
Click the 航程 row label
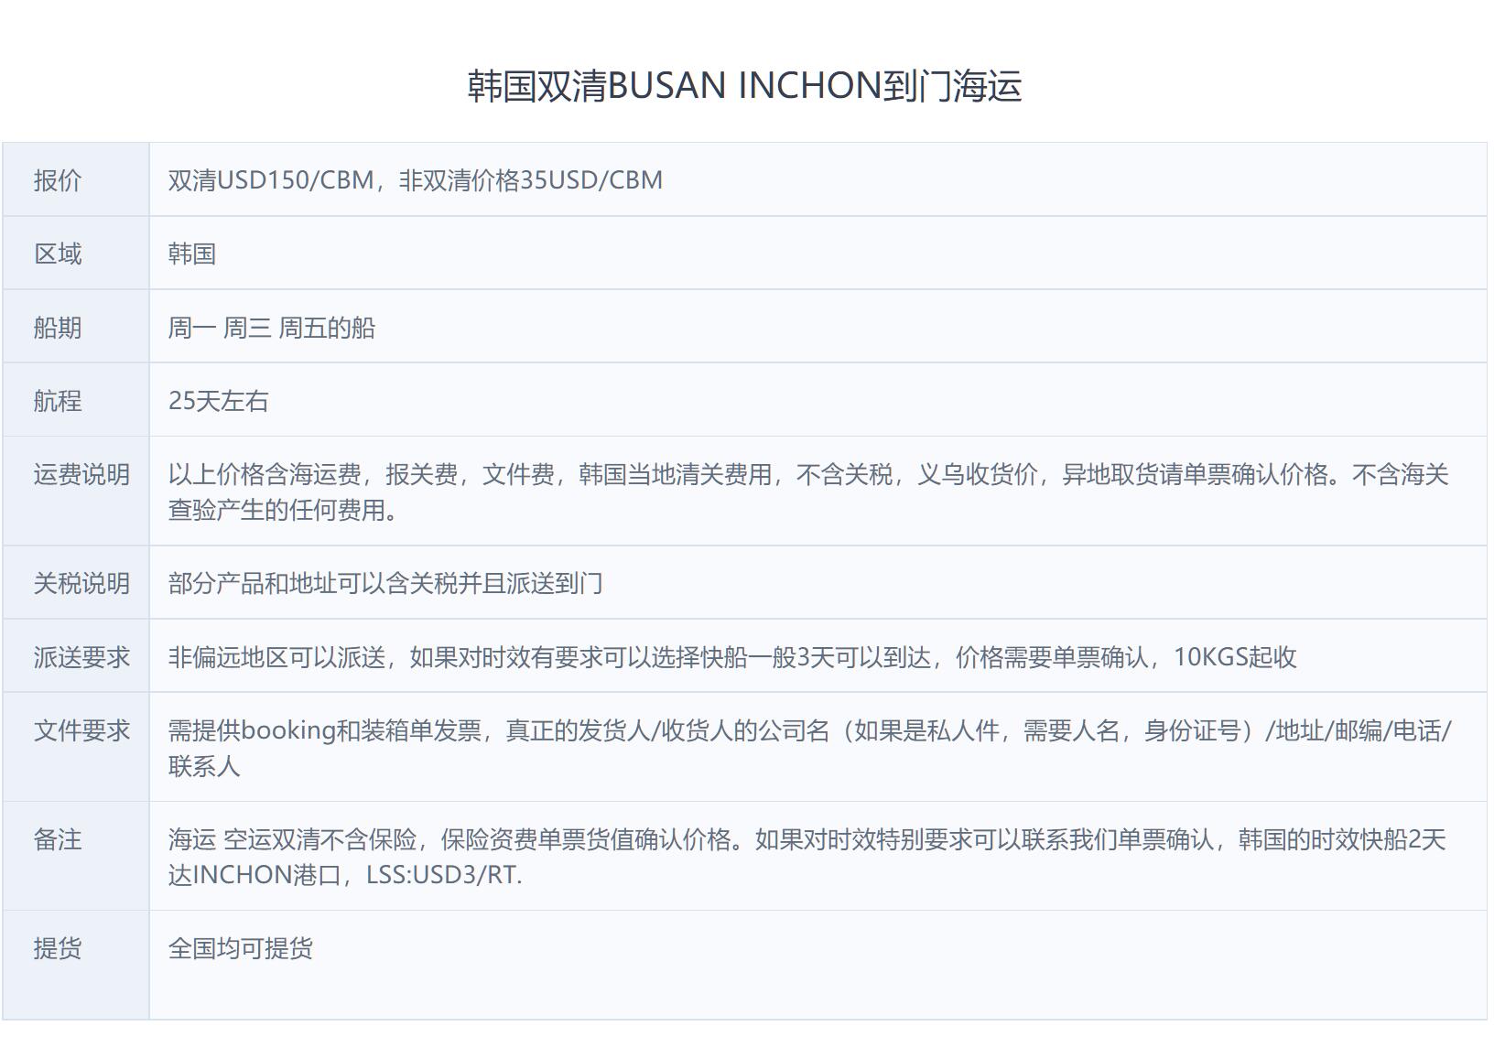click(x=58, y=401)
